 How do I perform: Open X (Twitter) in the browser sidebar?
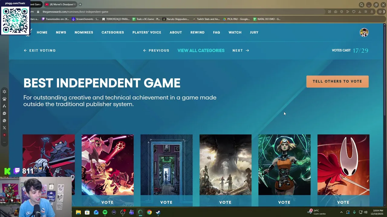coord(4,128)
